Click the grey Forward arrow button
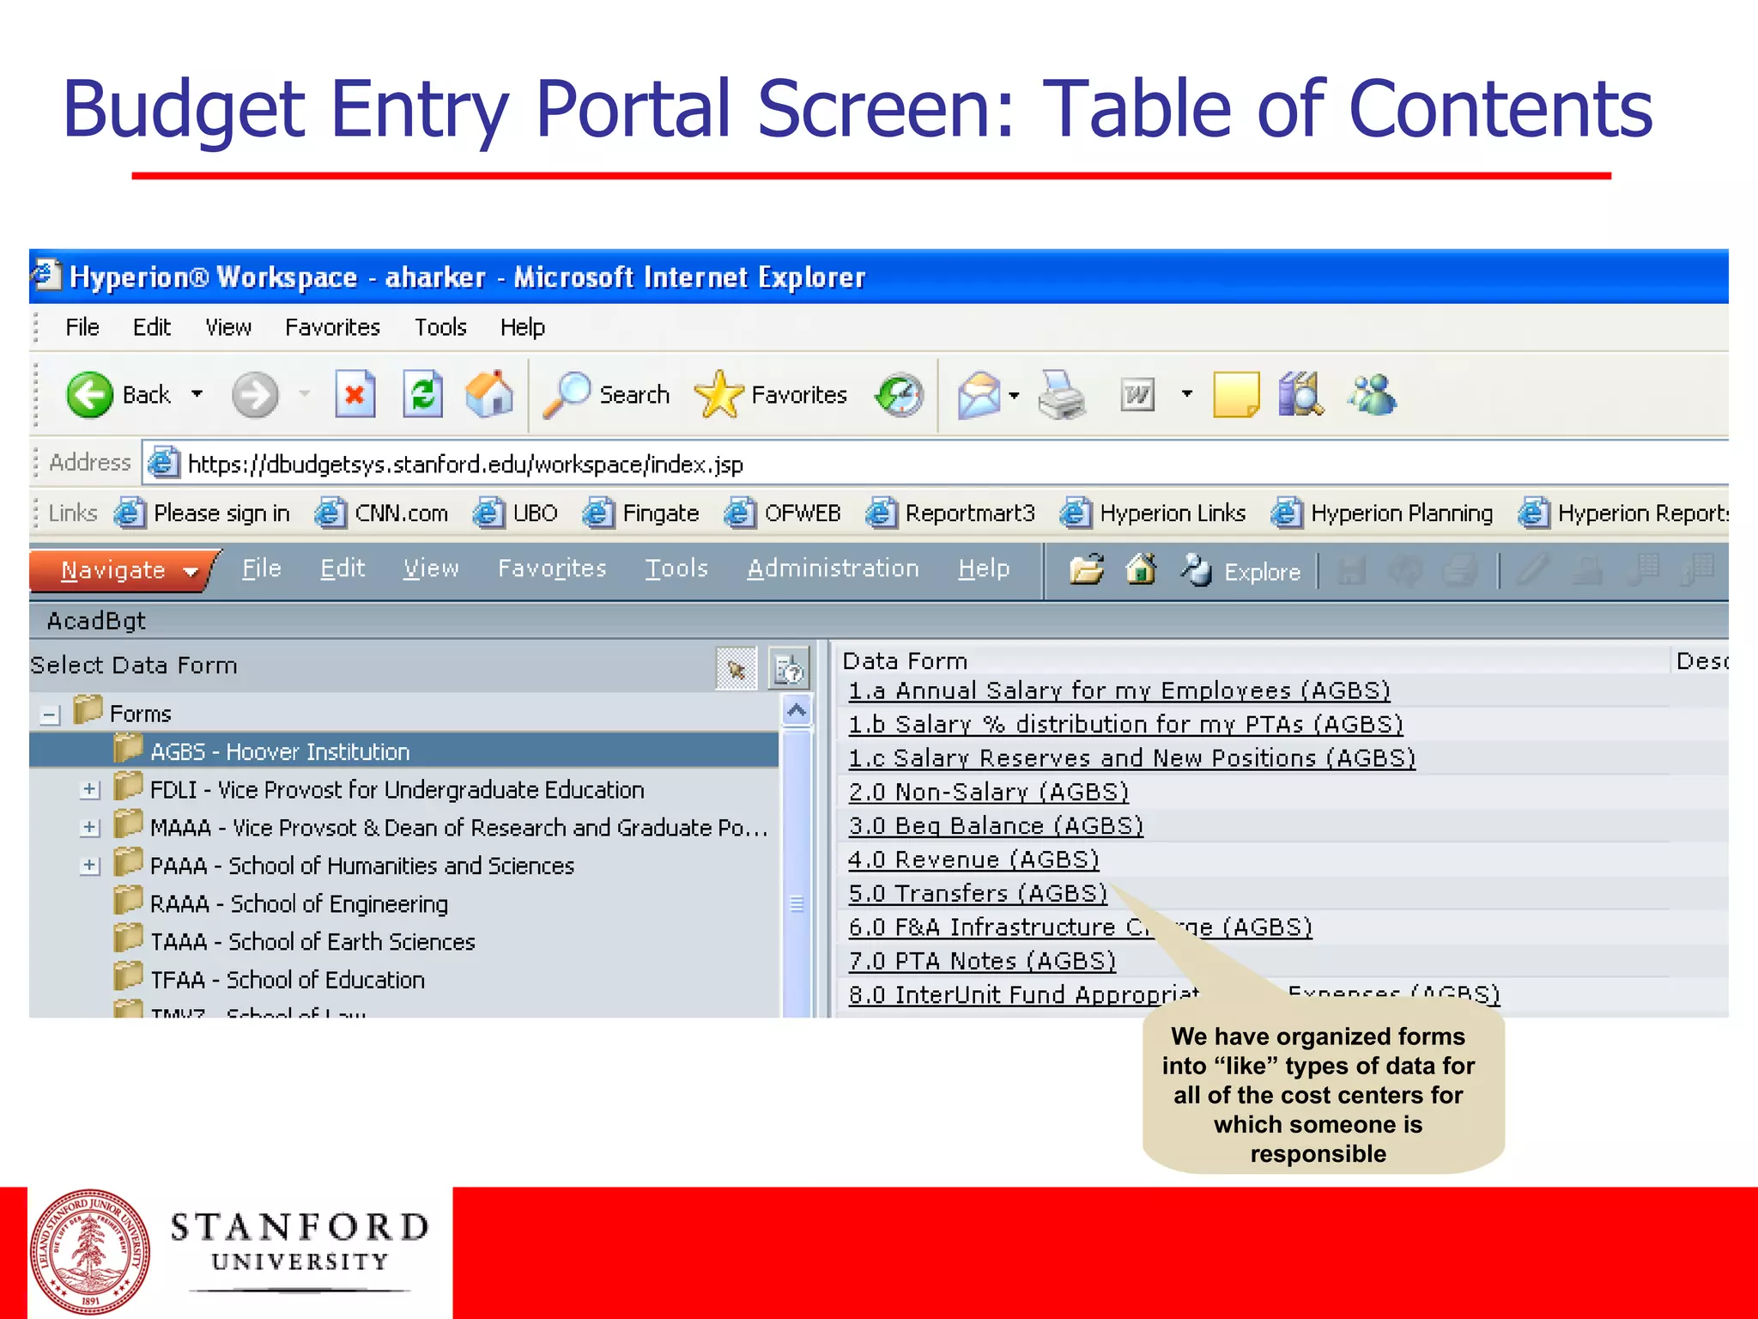The image size is (1758, 1319). 255,395
